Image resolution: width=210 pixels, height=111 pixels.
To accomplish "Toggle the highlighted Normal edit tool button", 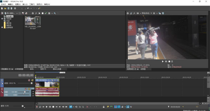I will point(71,107).
